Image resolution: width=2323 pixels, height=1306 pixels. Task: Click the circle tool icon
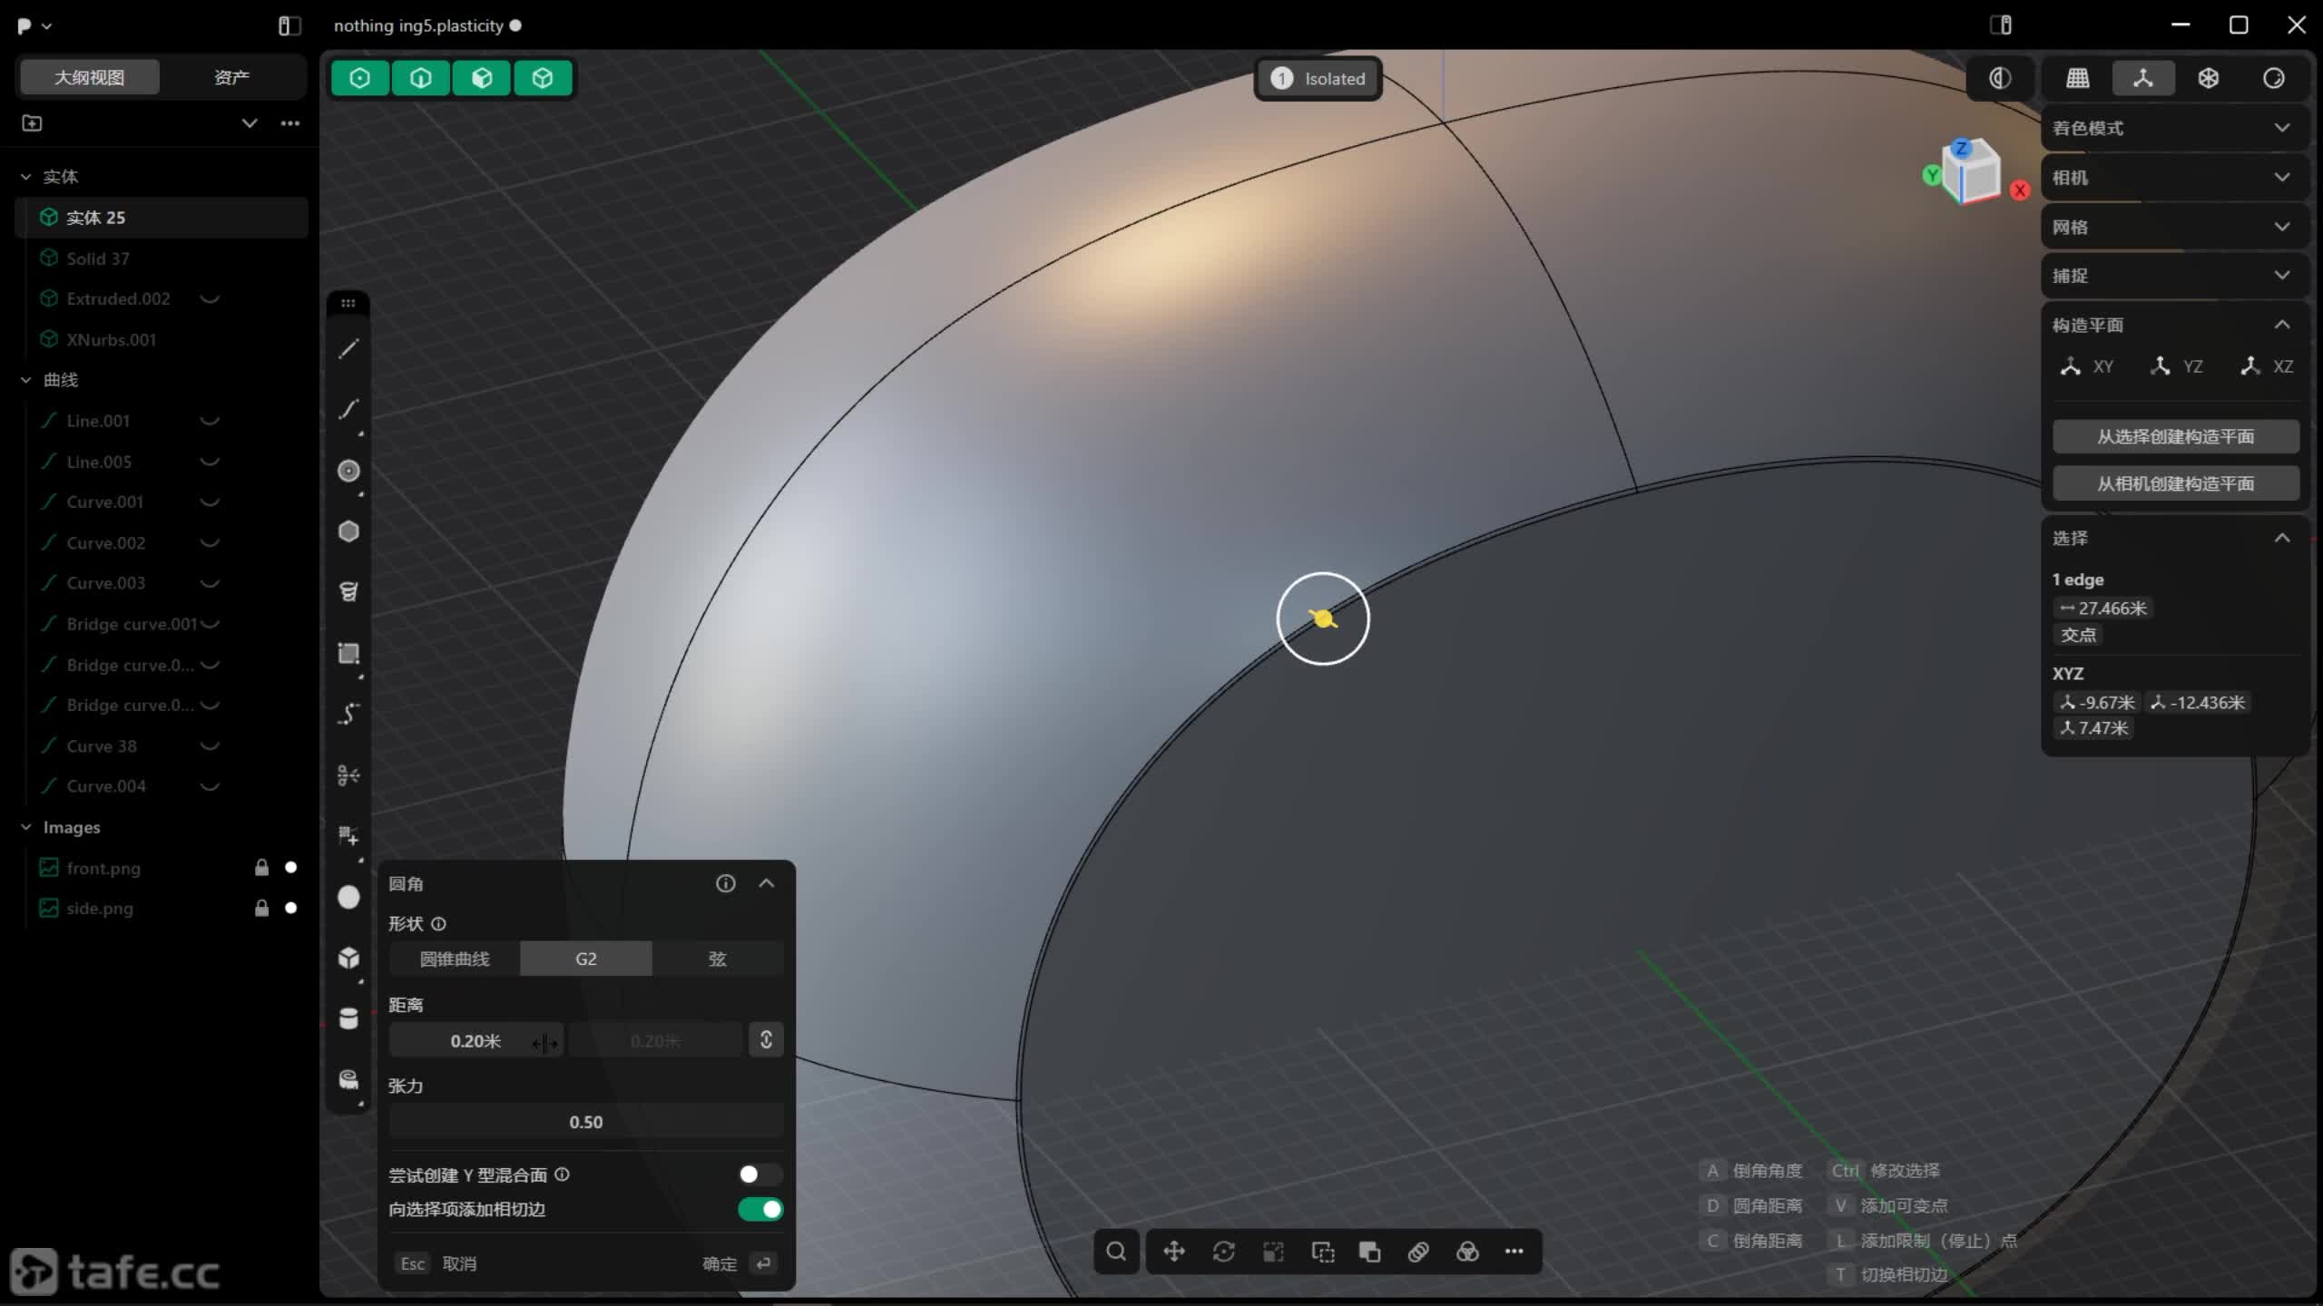348,471
